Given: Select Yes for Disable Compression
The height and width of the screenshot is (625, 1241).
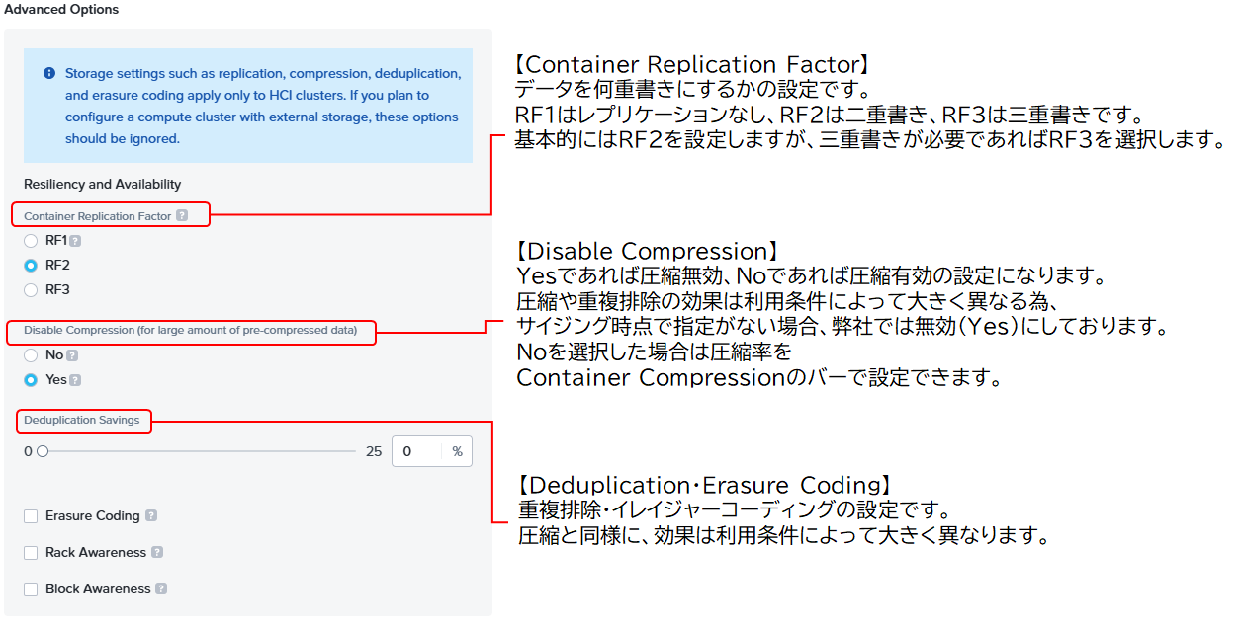Looking at the screenshot, I should pyautogui.click(x=31, y=380).
